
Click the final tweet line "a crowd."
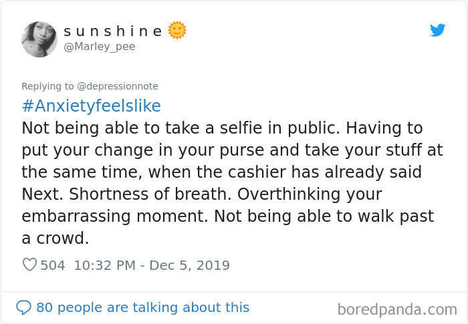[55, 238]
